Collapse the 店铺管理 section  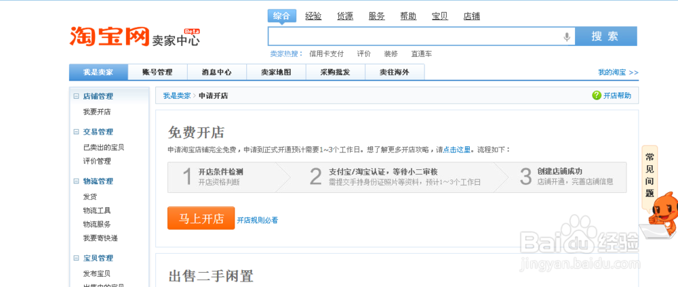[x=76, y=96]
